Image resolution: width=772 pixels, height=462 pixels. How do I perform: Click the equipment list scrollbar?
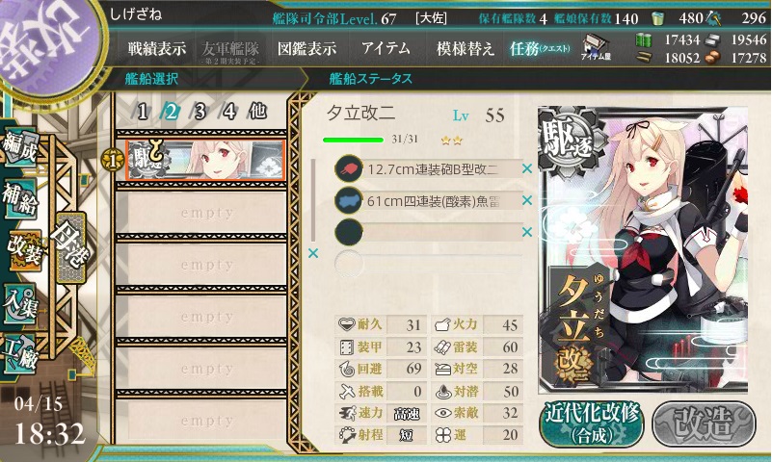pos(313,200)
